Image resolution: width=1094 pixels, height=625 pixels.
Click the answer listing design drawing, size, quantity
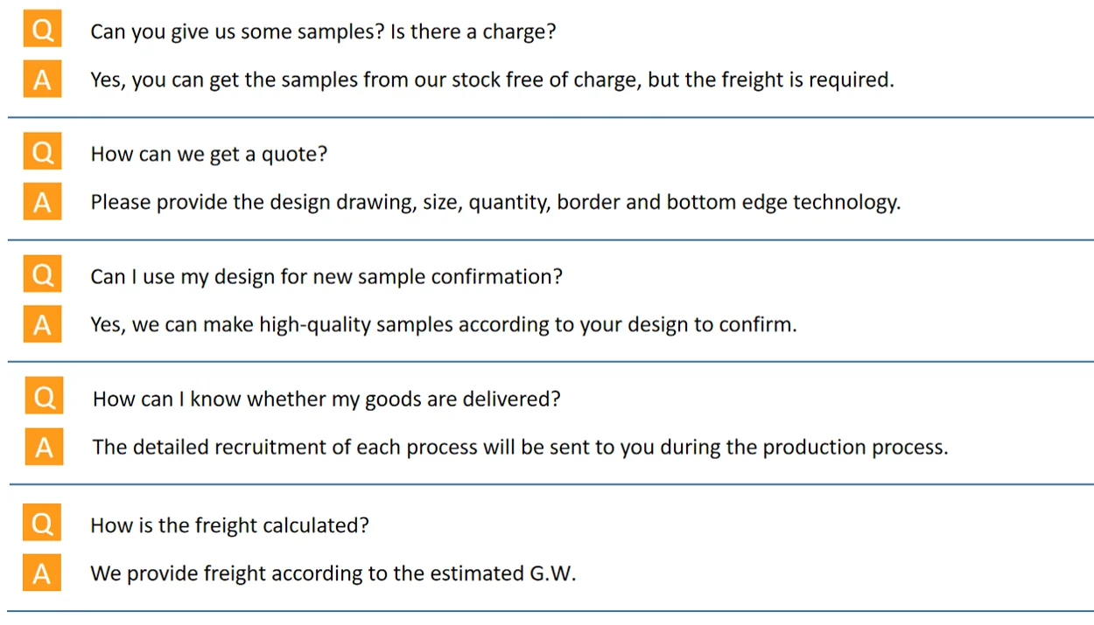[x=495, y=203]
